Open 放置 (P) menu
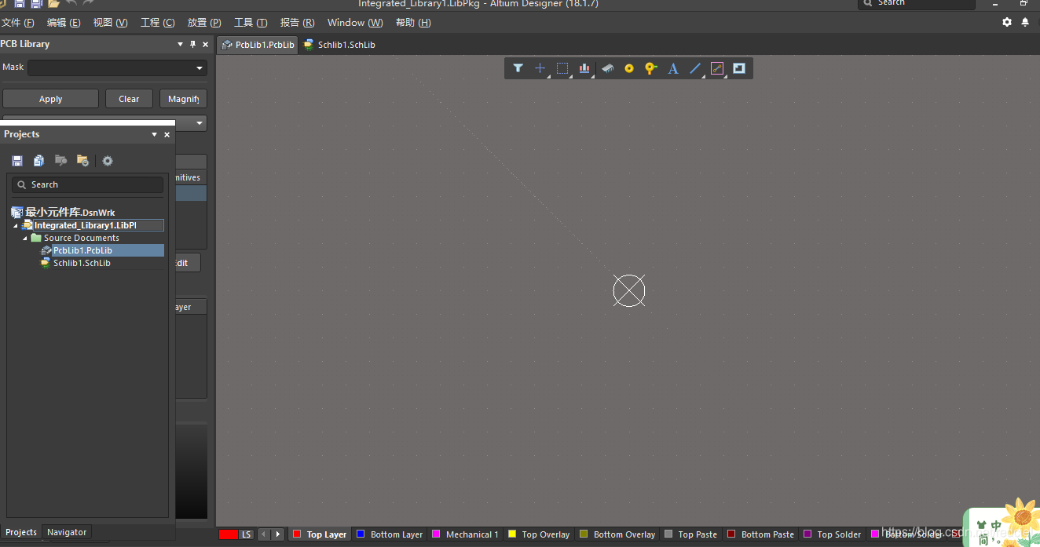Screen dimensions: 1040x547 tap(204, 23)
